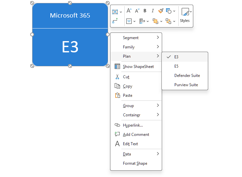This screenshot has width=242, height=177.
Task: Choose Purview Suite plan option
Action: pos(185,85)
